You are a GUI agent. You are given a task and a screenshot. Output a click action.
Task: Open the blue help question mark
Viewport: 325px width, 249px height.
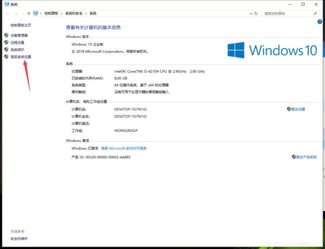(x=320, y=21)
